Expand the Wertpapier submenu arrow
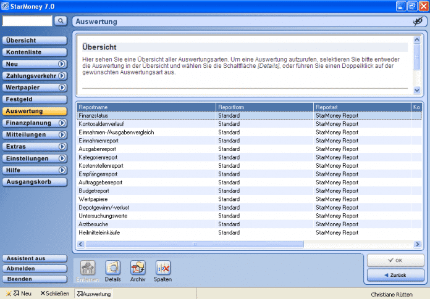This screenshot has width=430, height=299. point(62,88)
